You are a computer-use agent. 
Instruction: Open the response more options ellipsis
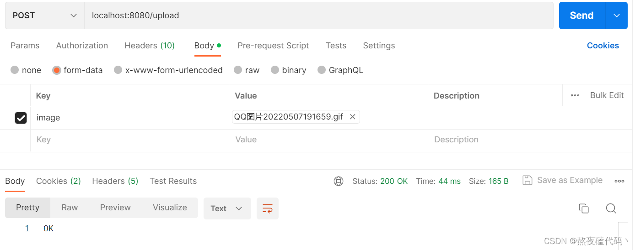click(x=619, y=181)
